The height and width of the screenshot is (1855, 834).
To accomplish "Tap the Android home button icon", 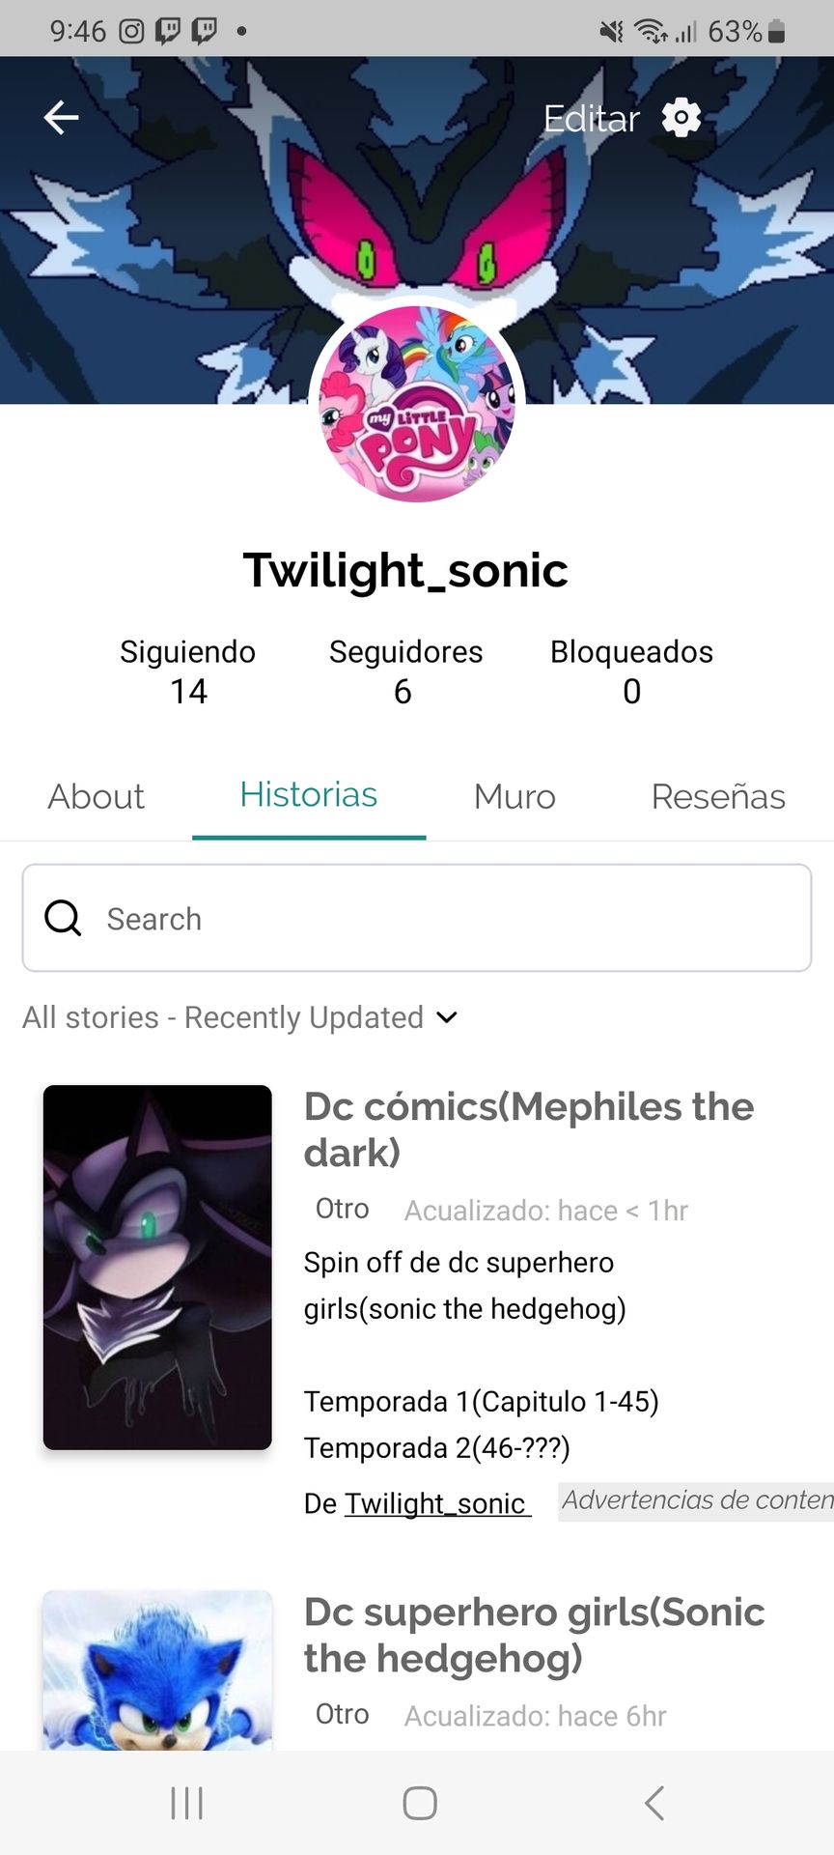I will 420,1803.
